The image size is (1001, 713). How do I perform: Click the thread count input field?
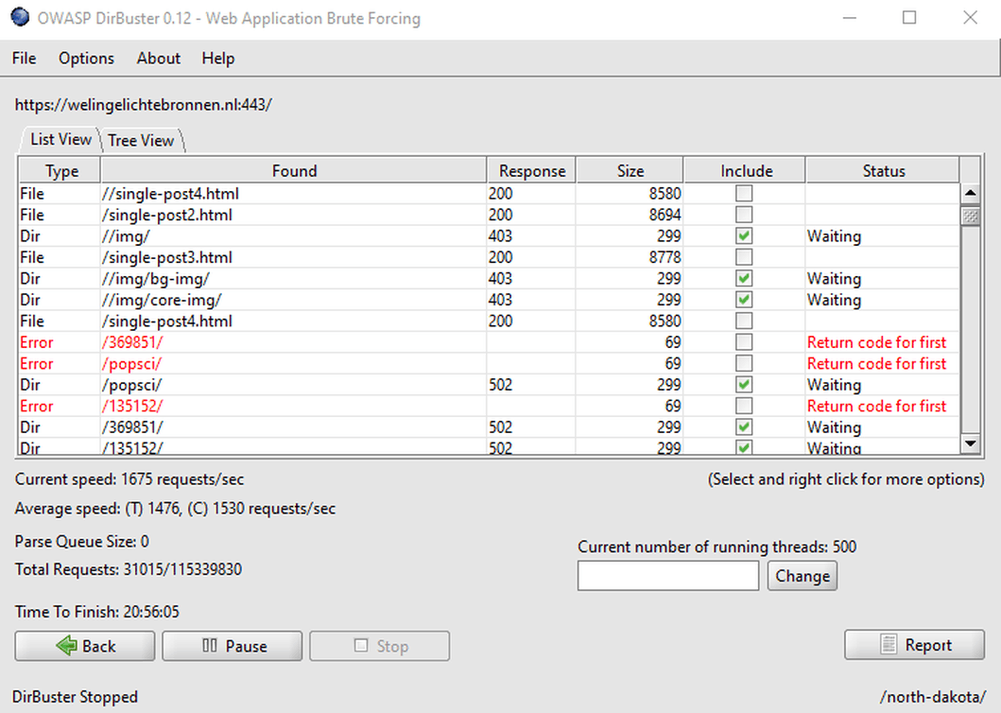[667, 576]
